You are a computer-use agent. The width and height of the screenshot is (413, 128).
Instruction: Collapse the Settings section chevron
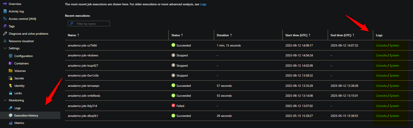(5, 48)
